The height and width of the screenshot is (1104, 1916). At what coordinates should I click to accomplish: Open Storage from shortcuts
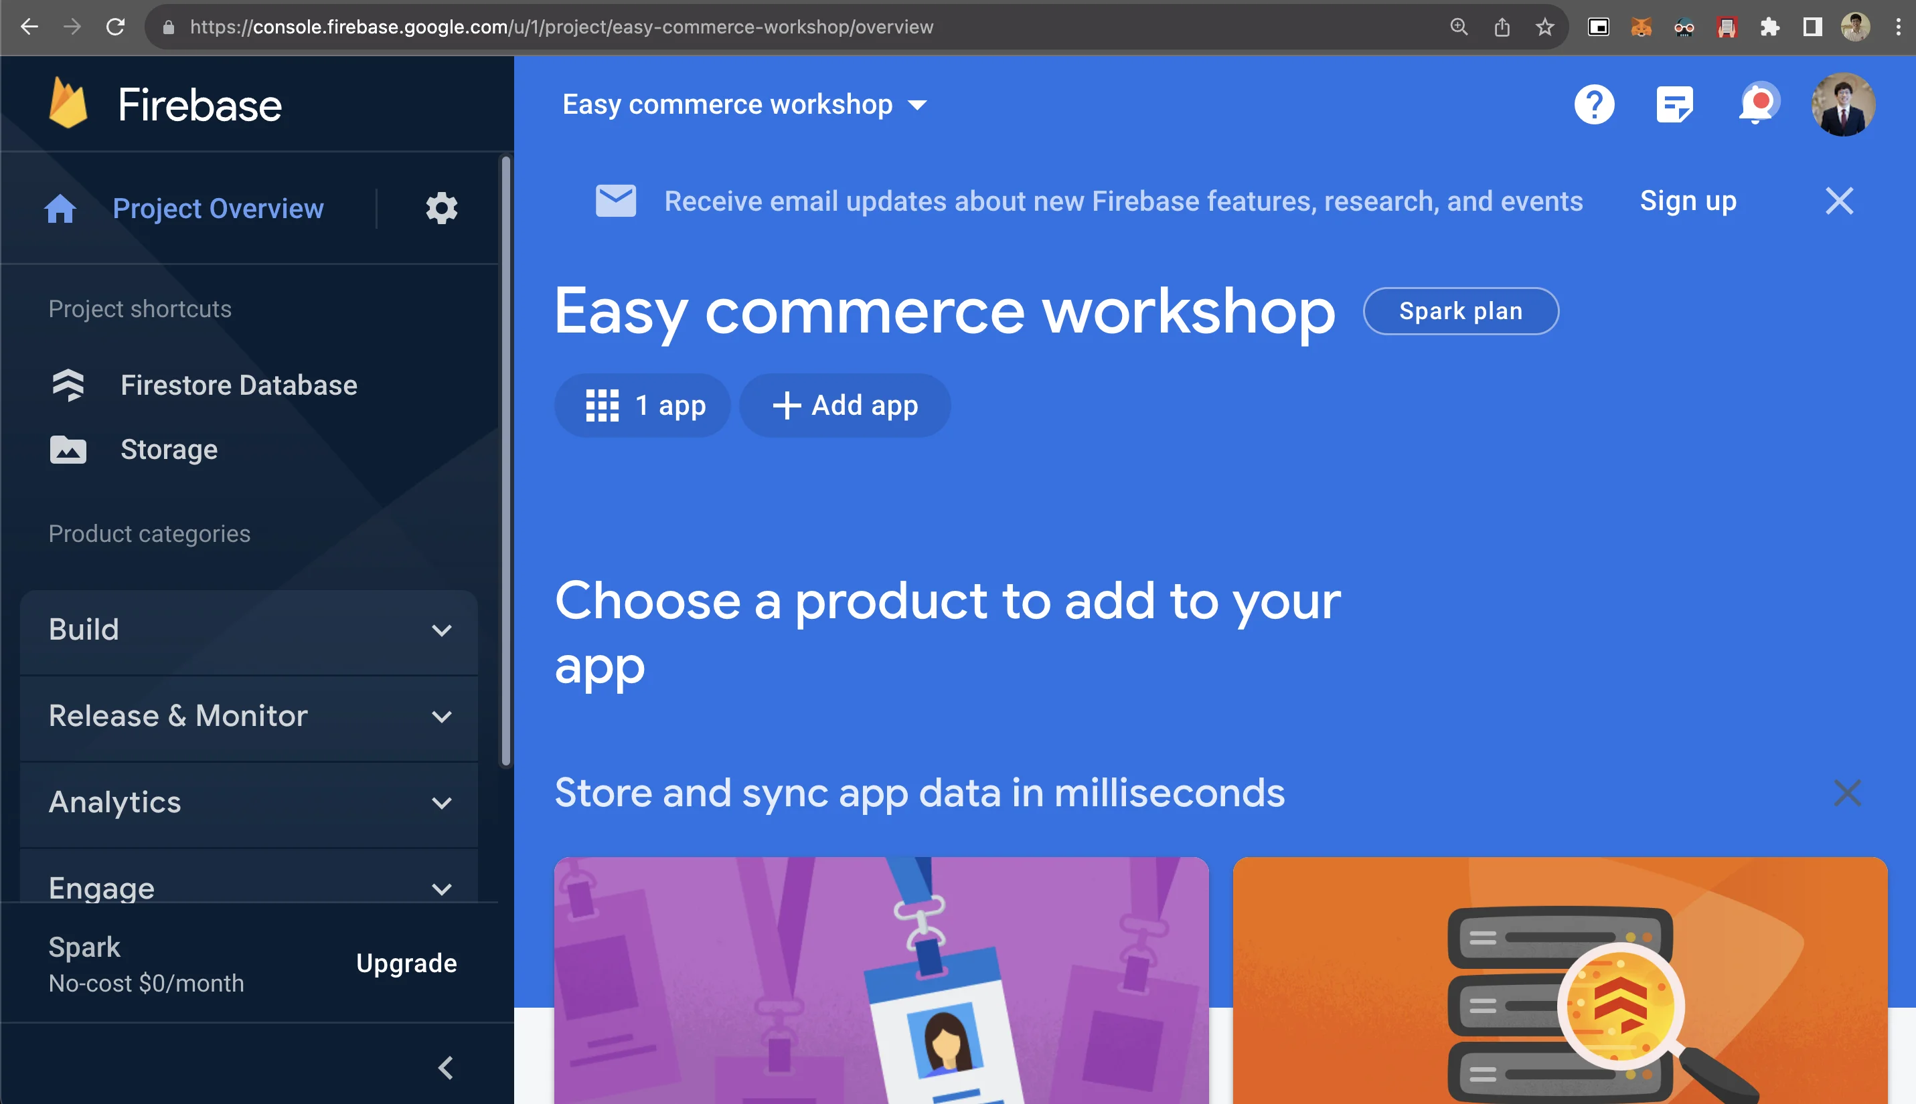pyautogui.click(x=169, y=450)
